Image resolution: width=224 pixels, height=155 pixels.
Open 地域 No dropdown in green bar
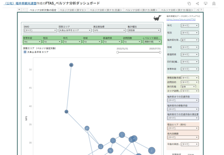[92, 42]
